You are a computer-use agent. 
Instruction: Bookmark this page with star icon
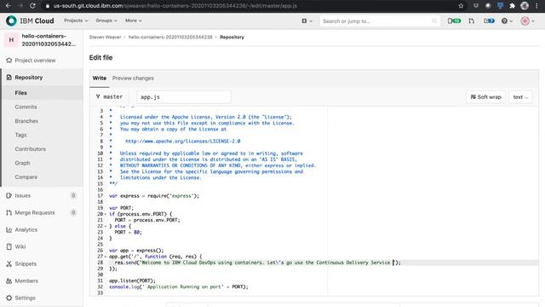pyautogui.click(x=461, y=6)
